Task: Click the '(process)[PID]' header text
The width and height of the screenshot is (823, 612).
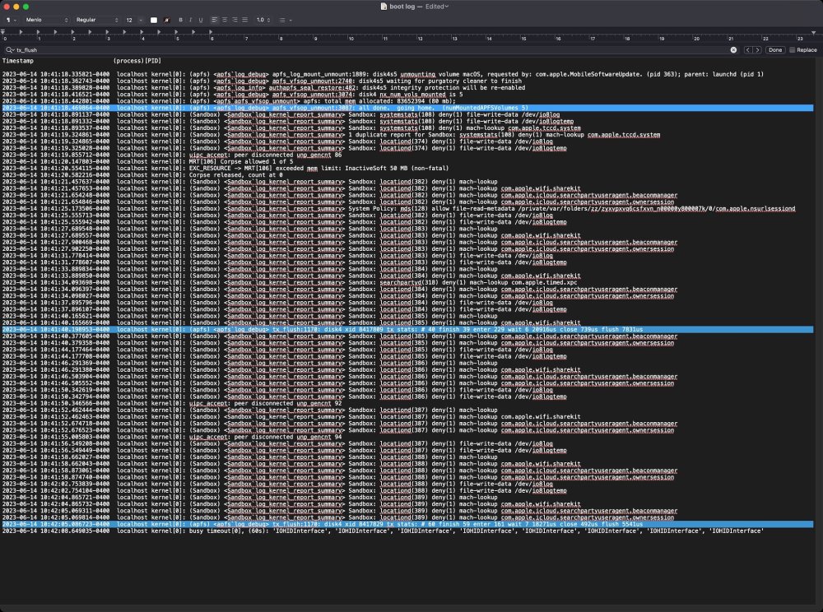Action: [x=137, y=61]
